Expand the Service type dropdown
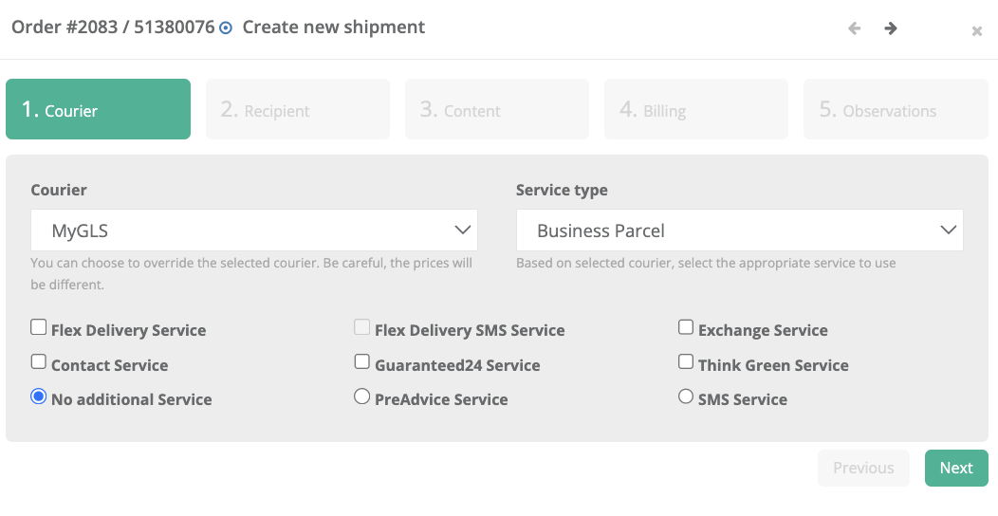Image resolution: width=998 pixels, height=516 pixels. [x=739, y=230]
